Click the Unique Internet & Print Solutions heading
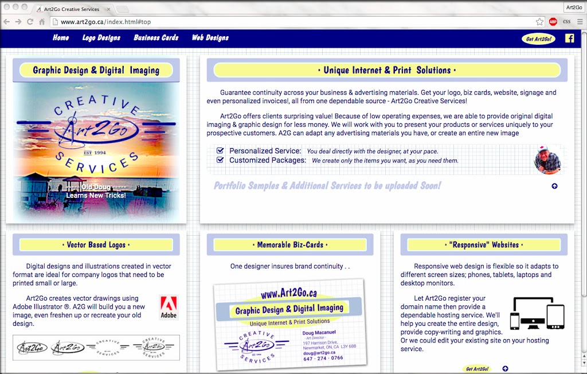Image resolution: width=587 pixels, height=374 pixels. click(x=387, y=70)
